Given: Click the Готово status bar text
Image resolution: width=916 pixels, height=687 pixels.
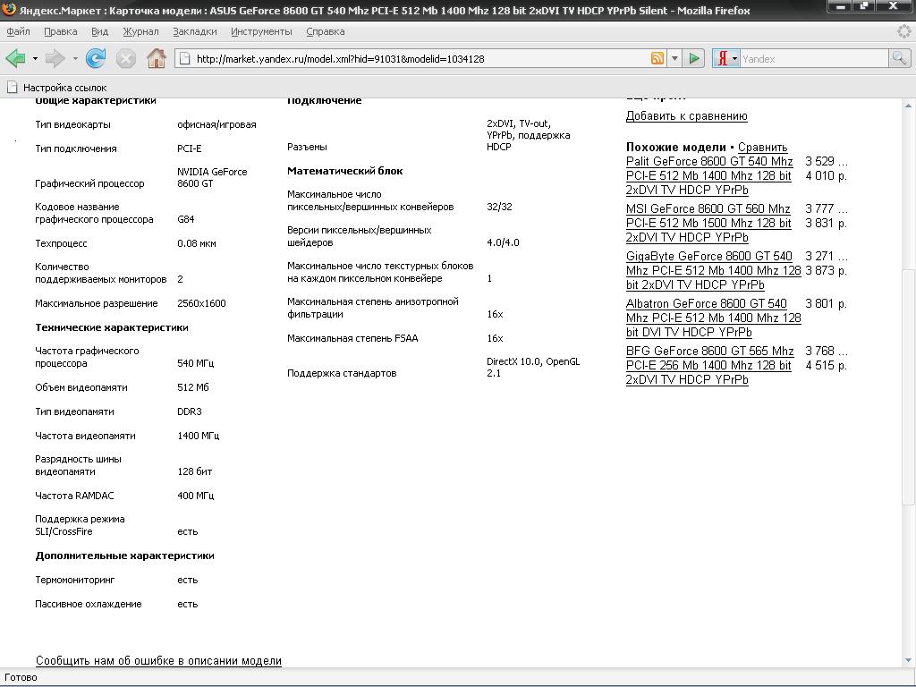Looking at the screenshot, I should pyautogui.click(x=21, y=678).
